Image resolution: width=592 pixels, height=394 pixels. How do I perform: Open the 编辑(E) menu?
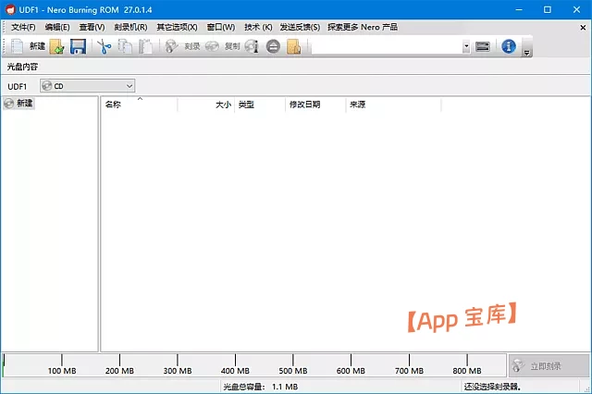pos(57,27)
